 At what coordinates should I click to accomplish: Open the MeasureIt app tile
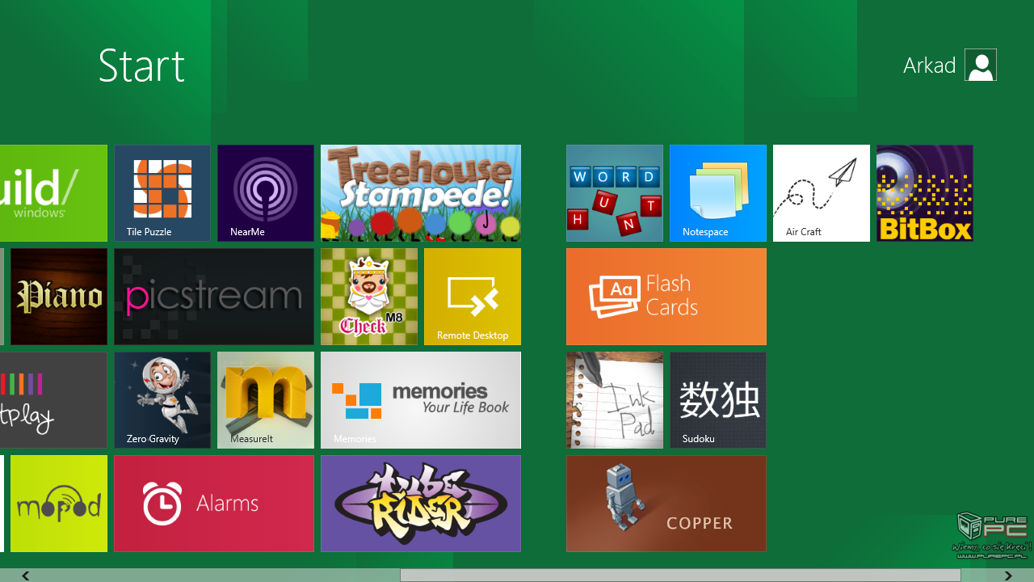(x=266, y=400)
